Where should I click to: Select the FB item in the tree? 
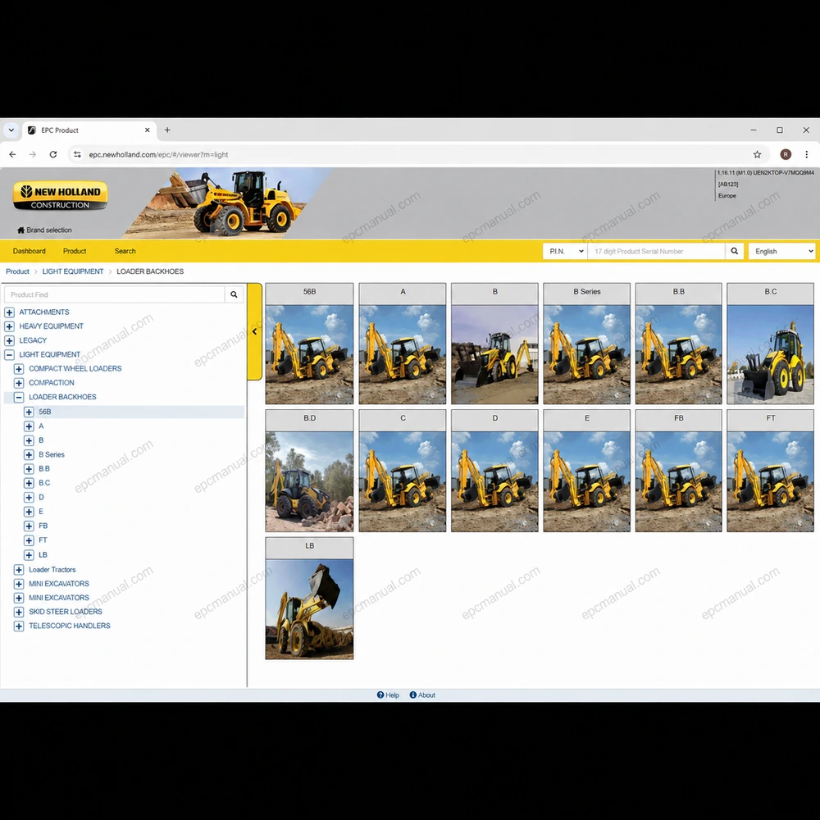[43, 526]
